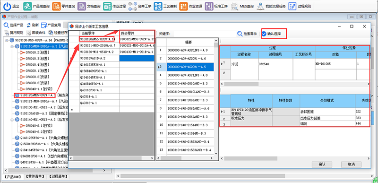Click the MB-T01005 object cell

[335, 64]
